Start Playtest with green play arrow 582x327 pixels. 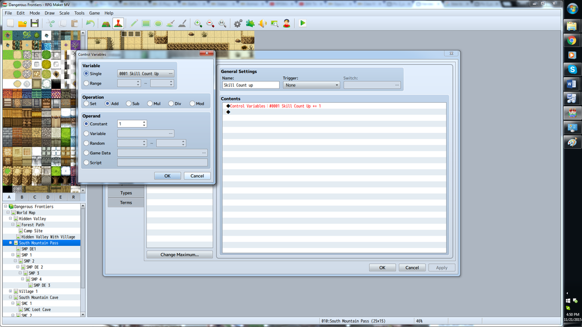pyautogui.click(x=303, y=23)
